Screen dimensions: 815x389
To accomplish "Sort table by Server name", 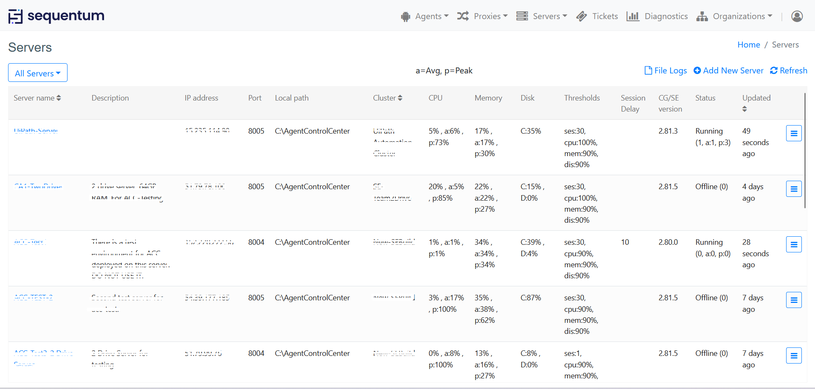I will [37, 98].
